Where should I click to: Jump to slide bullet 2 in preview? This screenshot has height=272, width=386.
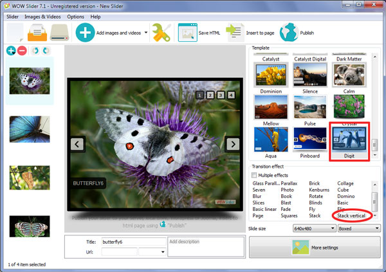coord(210,95)
